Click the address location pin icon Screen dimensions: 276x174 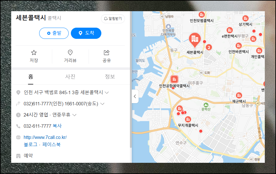18,93
